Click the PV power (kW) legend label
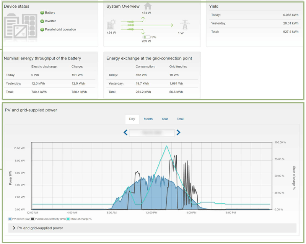Viewport: 306px width, 244px height. pos(21,219)
